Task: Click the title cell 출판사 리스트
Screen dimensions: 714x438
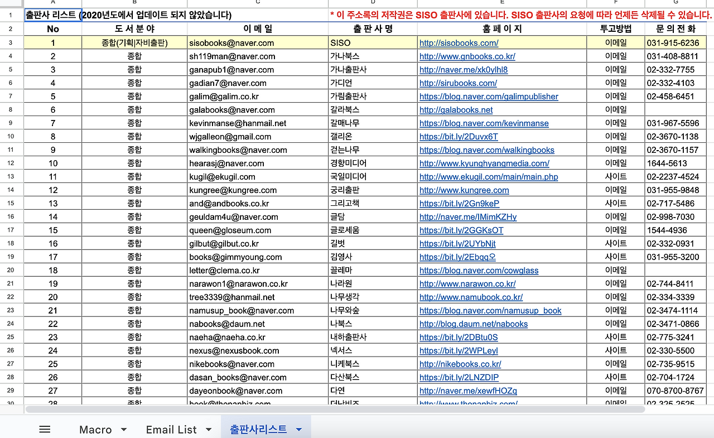Action: (x=53, y=15)
